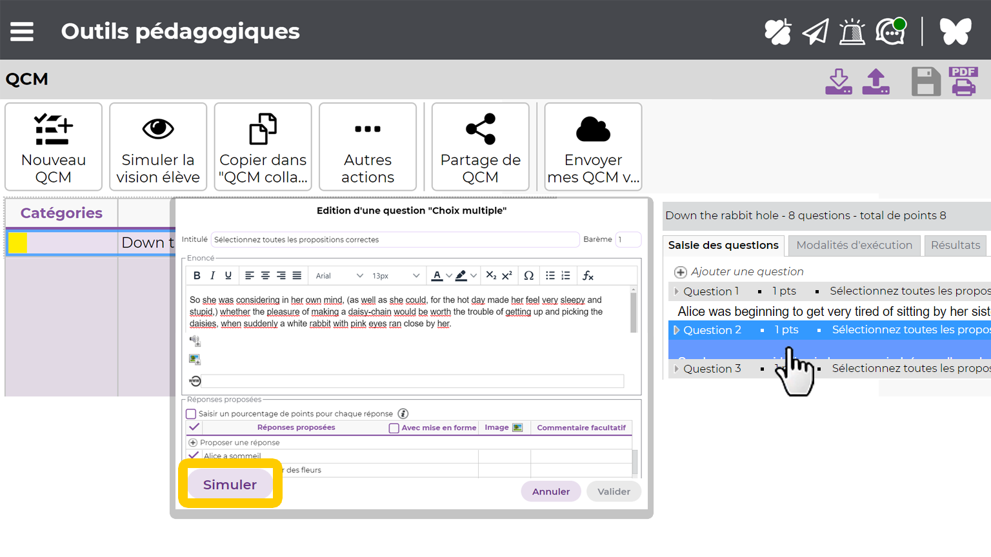
Task: Switch to 'Résultats' tab
Action: pyautogui.click(x=956, y=245)
